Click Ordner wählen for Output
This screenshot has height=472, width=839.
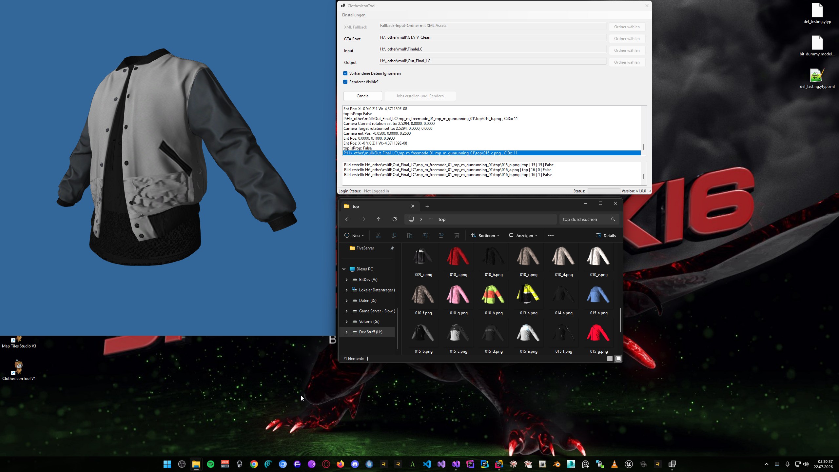627,62
